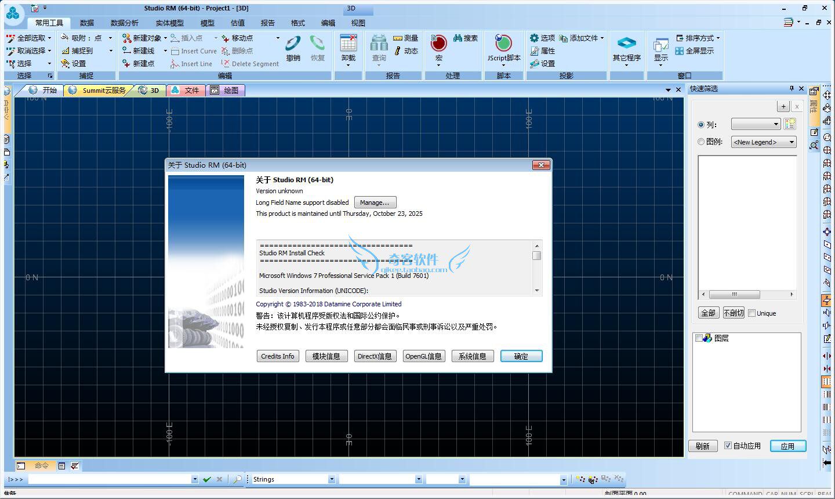The width and height of the screenshot is (835, 499).
Task: Click the 移动点 move points tool
Action: pyautogui.click(x=237, y=38)
